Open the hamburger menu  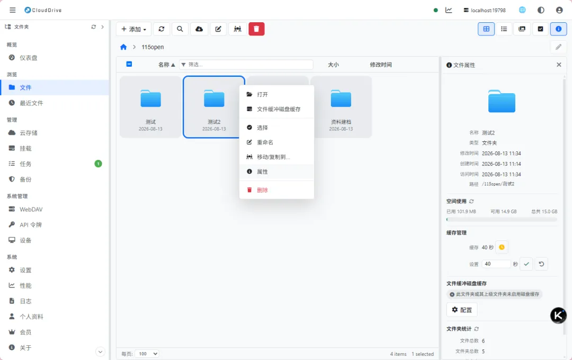pyautogui.click(x=12, y=10)
